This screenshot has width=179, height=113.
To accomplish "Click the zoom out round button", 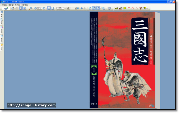I will [36, 8].
